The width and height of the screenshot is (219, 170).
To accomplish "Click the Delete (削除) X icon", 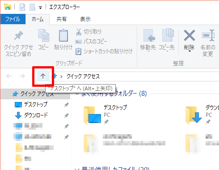I will (190, 35).
